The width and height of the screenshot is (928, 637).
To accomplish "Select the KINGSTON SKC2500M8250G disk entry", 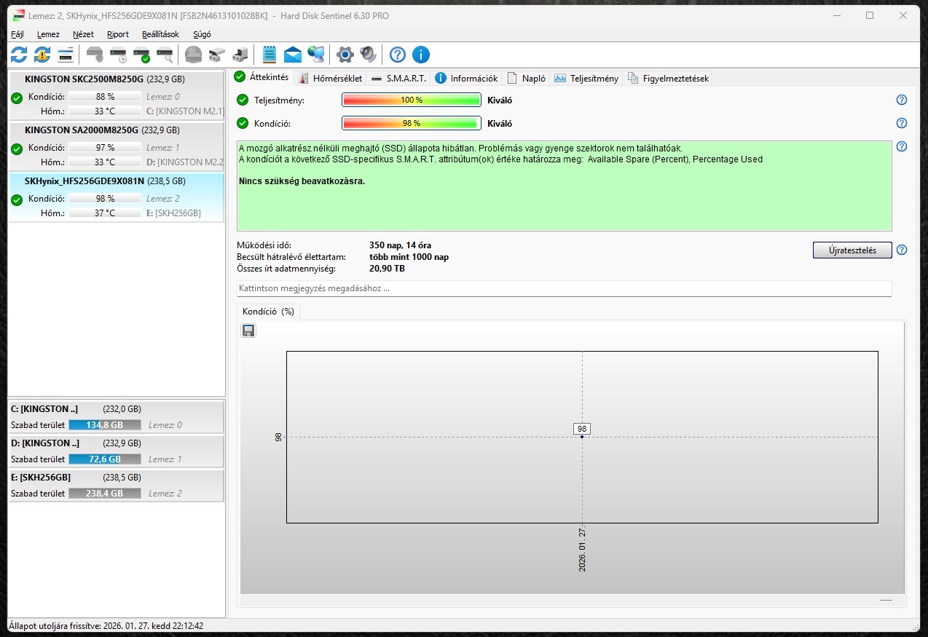I will click(x=116, y=95).
